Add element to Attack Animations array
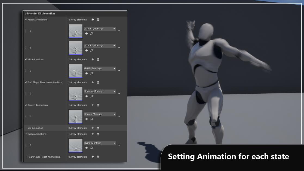 click(x=93, y=20)
